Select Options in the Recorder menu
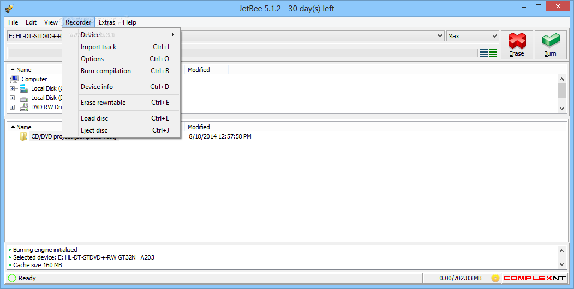 tap(121, 59)
